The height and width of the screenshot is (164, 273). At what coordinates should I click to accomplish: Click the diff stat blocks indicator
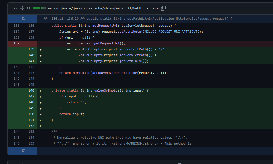(39, 8)
